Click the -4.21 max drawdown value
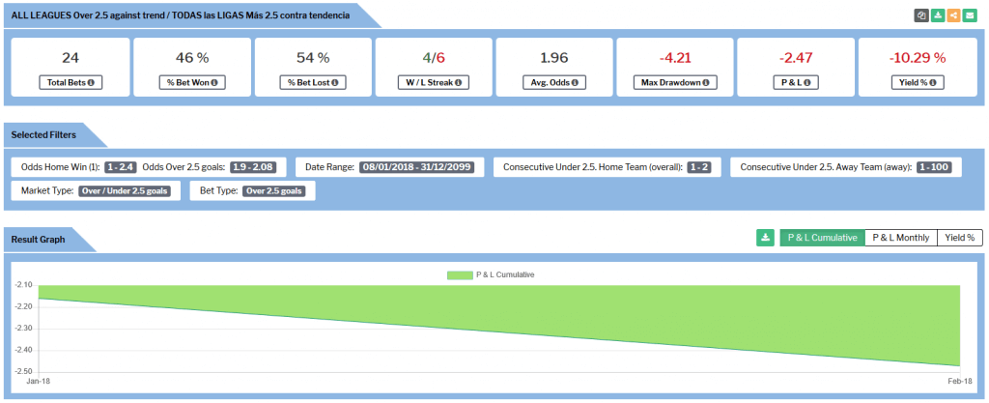Image resolution: width=989 pixels, height=403 pixels. pos(675,58)
